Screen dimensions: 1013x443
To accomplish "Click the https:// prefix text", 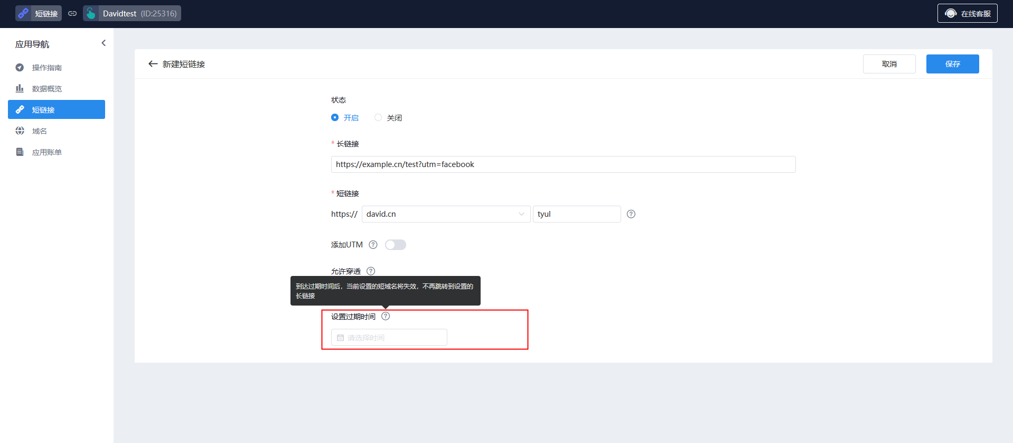I will pyautogui.click(x=344, y=214).
